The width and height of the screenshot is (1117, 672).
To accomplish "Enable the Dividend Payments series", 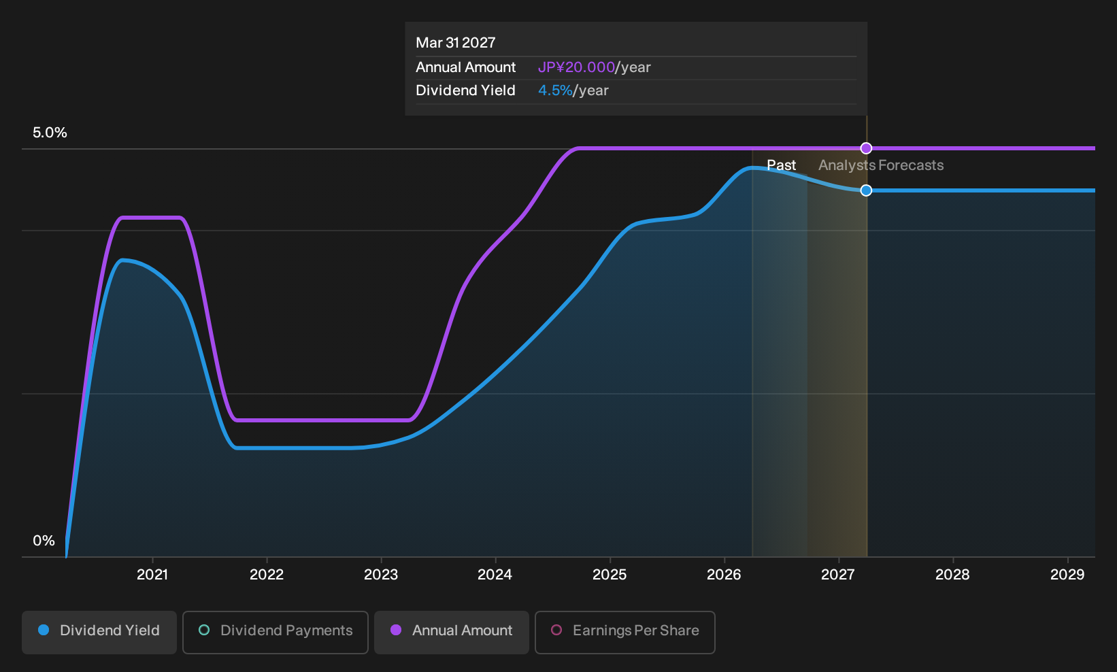I will (x=276, y=633).
